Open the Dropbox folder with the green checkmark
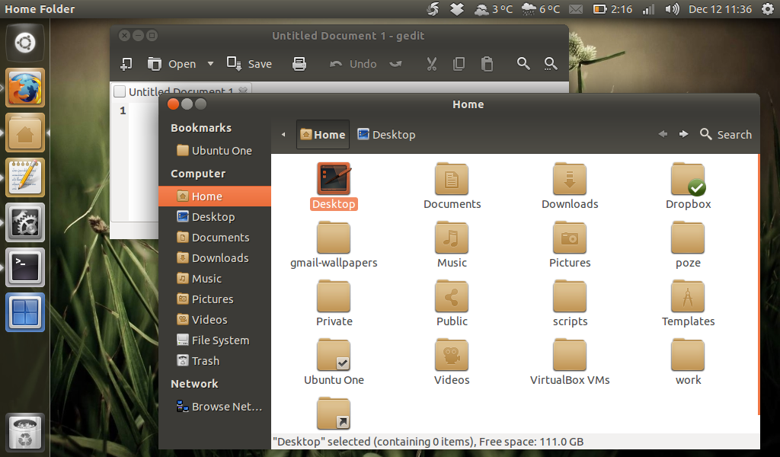Image resolution: width=780 pixels, height=457 pixels. 687,181
